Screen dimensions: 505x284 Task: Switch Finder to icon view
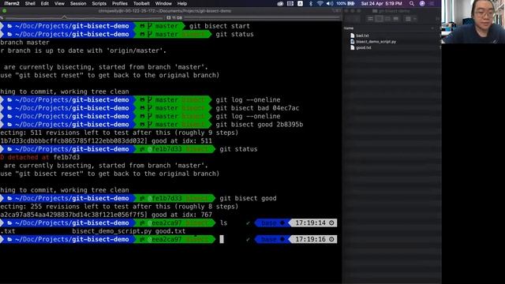(370, 19)
